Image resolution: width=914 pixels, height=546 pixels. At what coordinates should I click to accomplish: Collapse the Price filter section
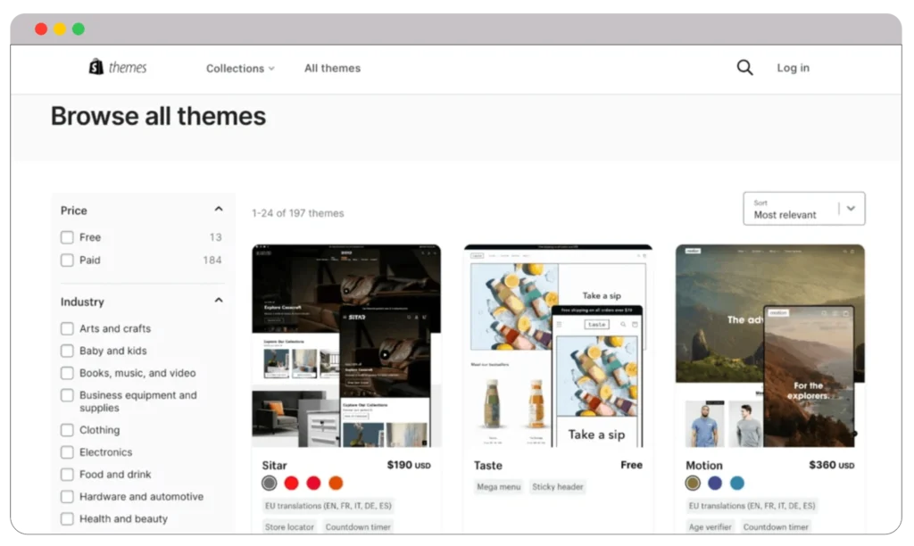(x=218, y=208)
